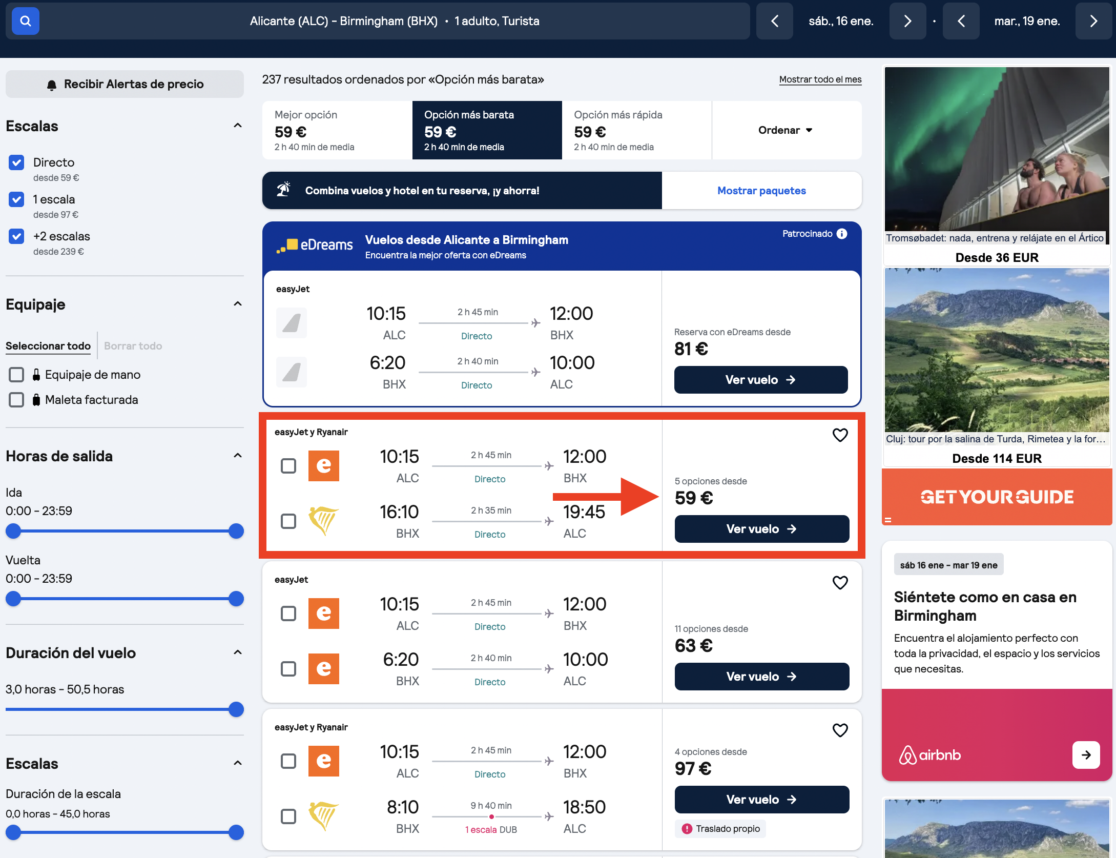
Task: Save the 59 € easyJet y Ryanair flight with the heart
Action: pos(840,435)
